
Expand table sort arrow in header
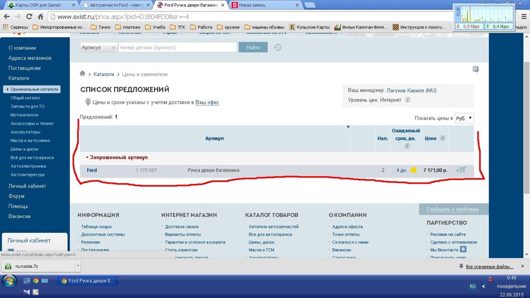(348, 127)
